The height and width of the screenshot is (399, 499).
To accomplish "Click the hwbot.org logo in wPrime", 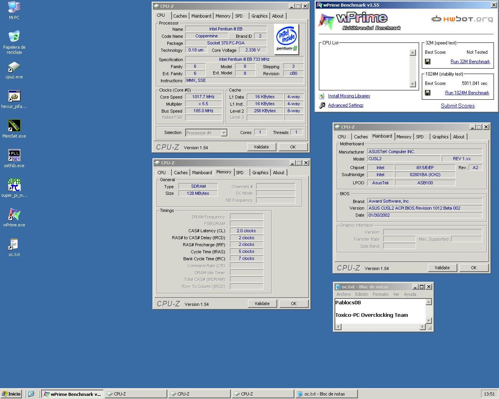I will 462,19.
